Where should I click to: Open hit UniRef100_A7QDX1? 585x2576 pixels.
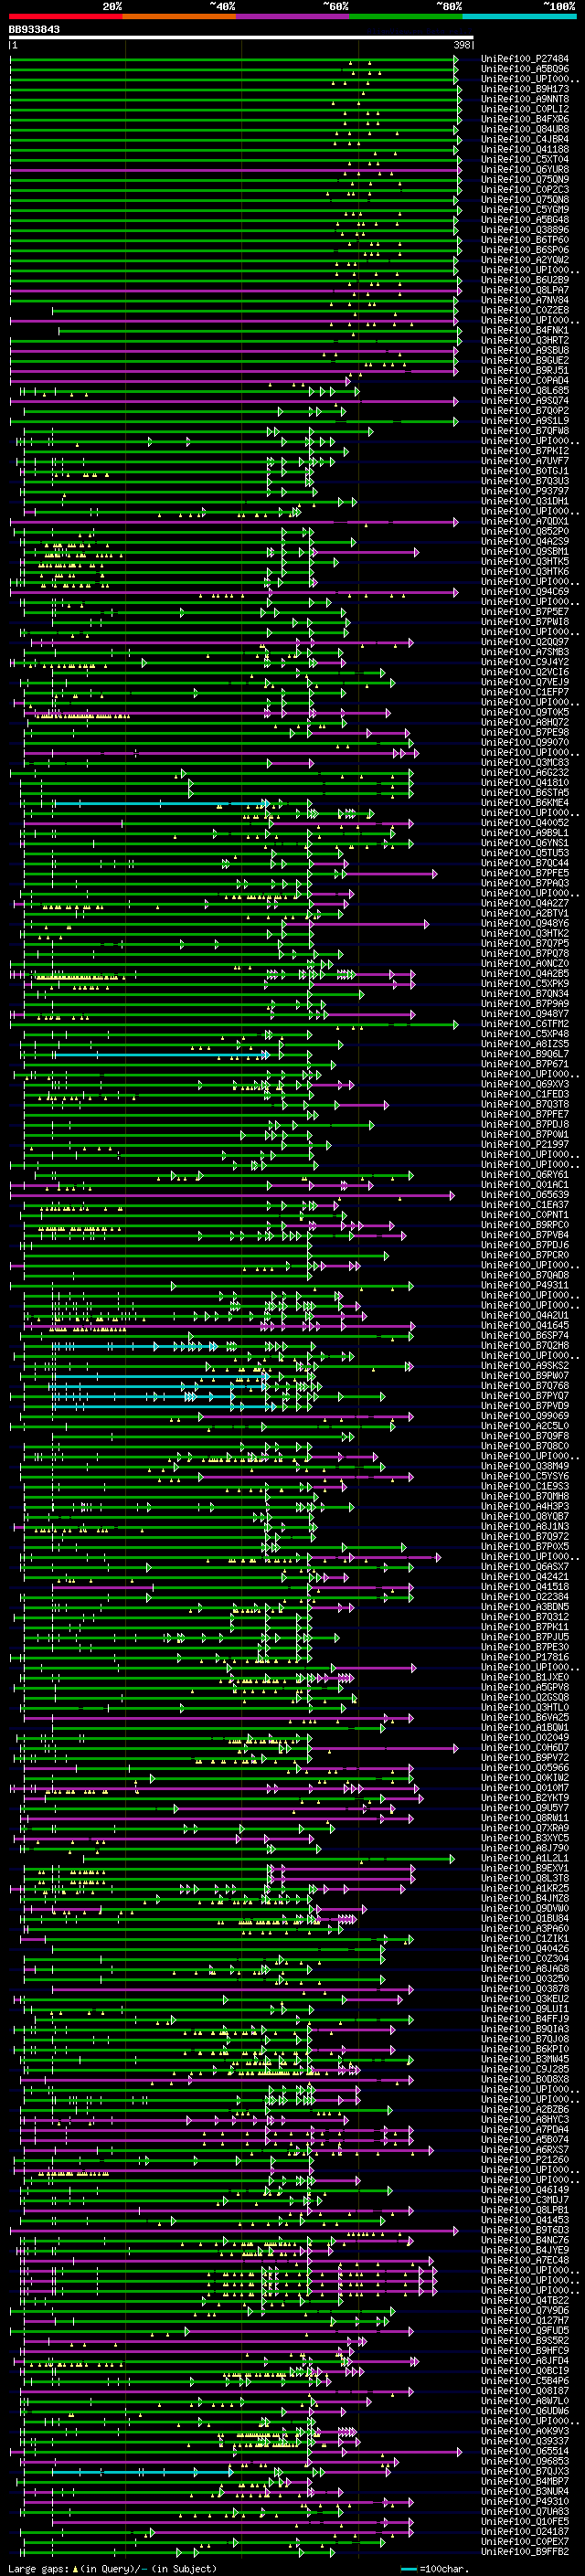point(524,521)
